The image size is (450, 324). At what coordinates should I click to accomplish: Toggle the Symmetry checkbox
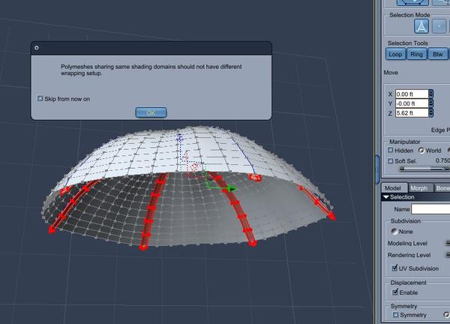coord(395,315)
